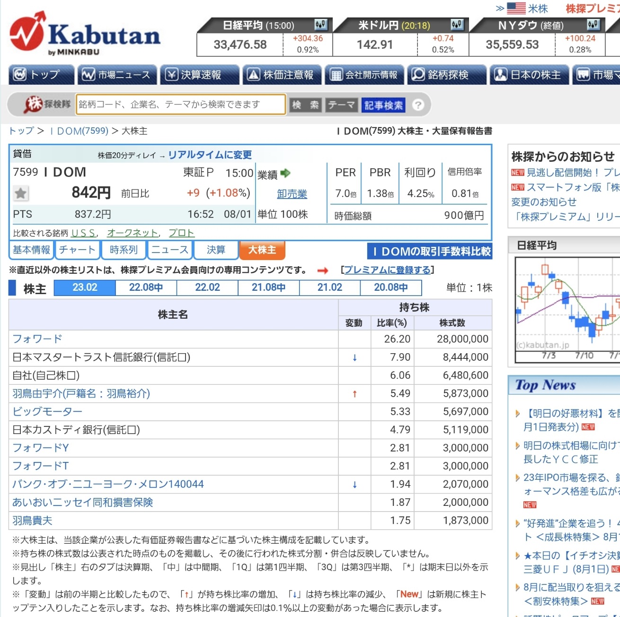Switch to チャート tab
The height and width of the screenshot is (617, 620).
(x=77, y=250)
